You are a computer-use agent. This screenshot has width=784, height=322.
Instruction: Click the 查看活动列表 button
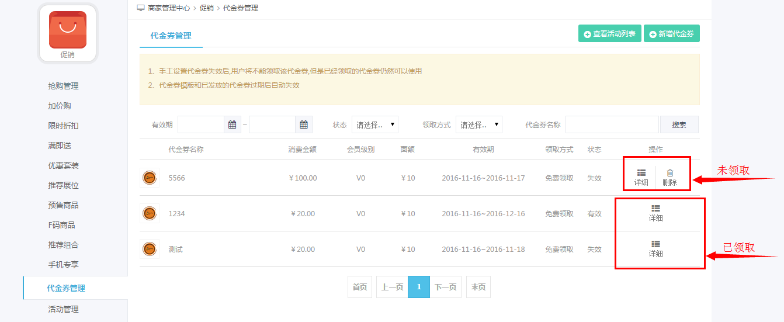(x=610, y=34)
